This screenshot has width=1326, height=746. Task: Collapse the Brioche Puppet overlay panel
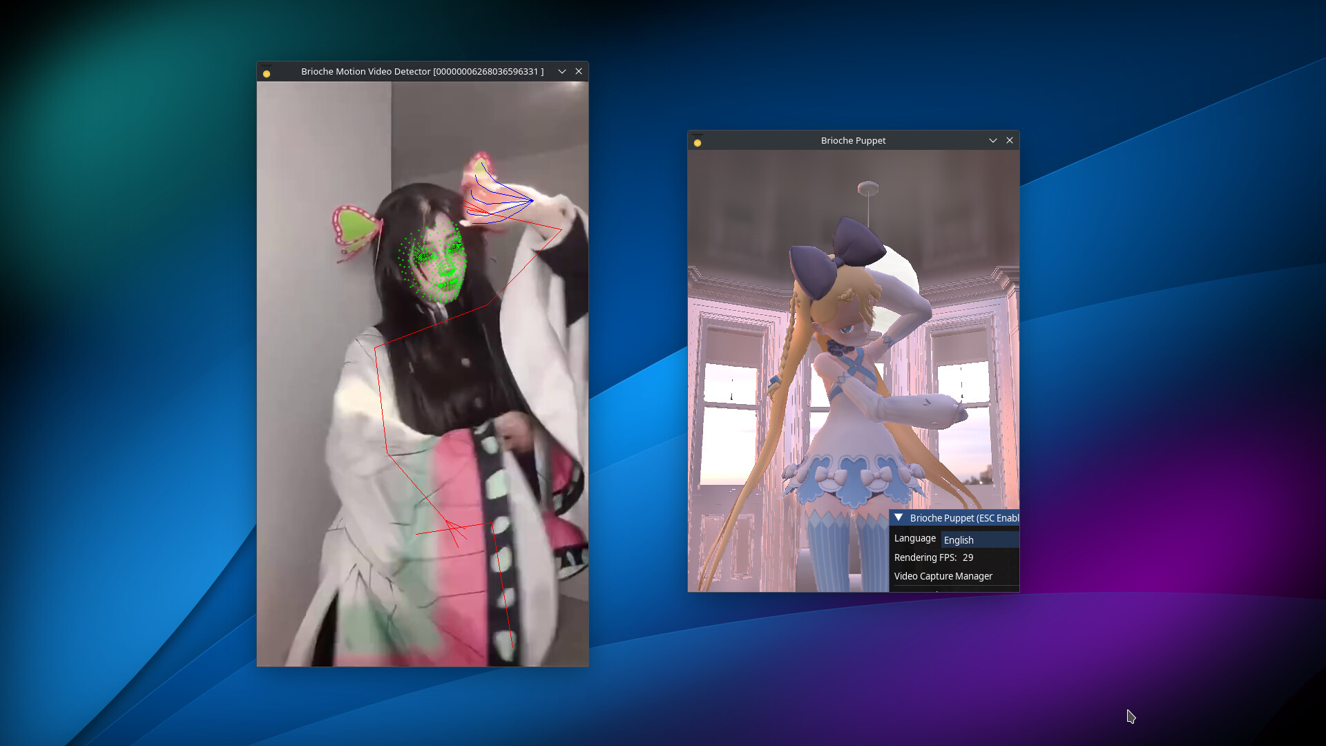[x=899, y=517]
